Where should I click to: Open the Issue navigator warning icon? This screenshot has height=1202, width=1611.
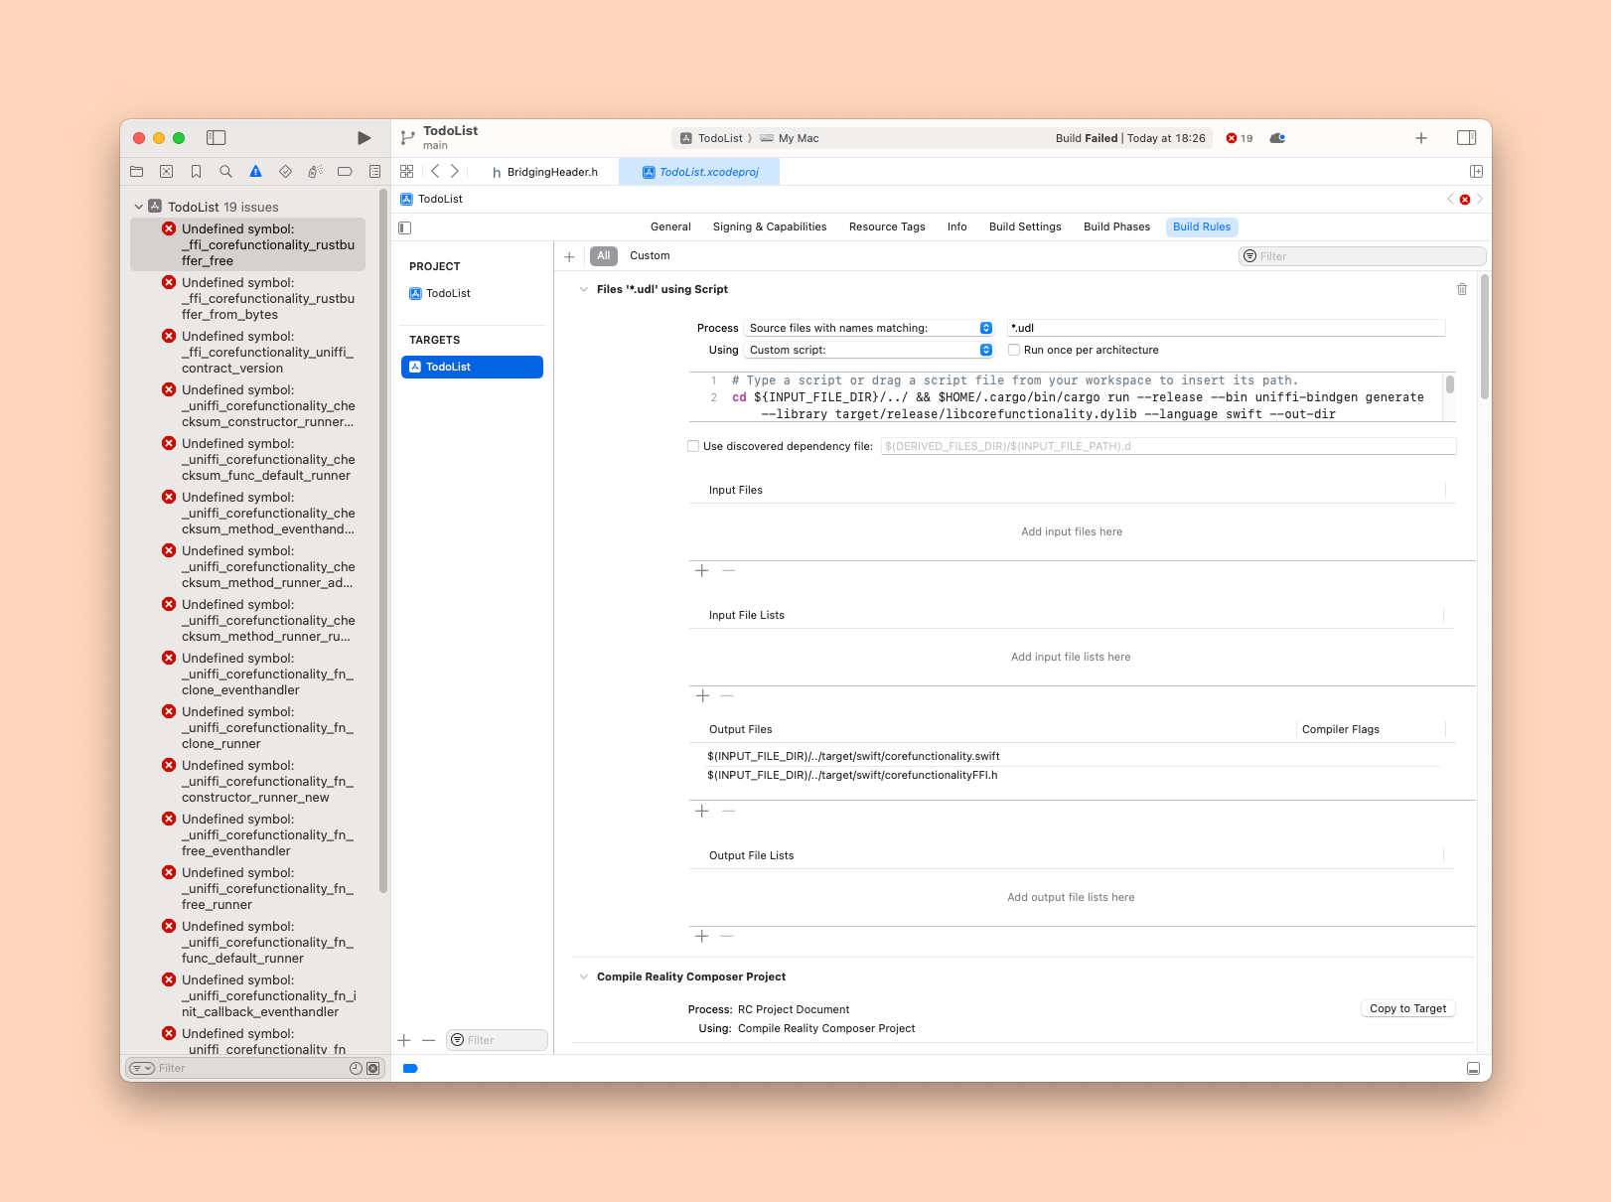[255, 172]
